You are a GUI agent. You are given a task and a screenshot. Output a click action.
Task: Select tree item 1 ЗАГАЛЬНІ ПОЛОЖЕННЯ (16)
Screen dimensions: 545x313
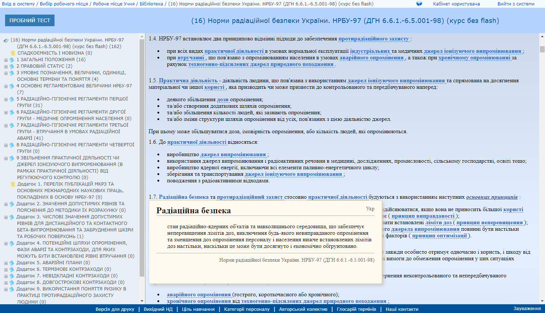point(51,60)
